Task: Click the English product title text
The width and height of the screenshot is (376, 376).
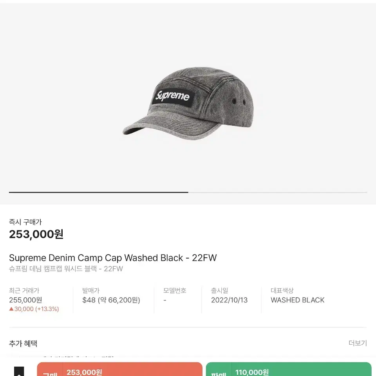Action: pyautogui.click(x=113, y=258)
